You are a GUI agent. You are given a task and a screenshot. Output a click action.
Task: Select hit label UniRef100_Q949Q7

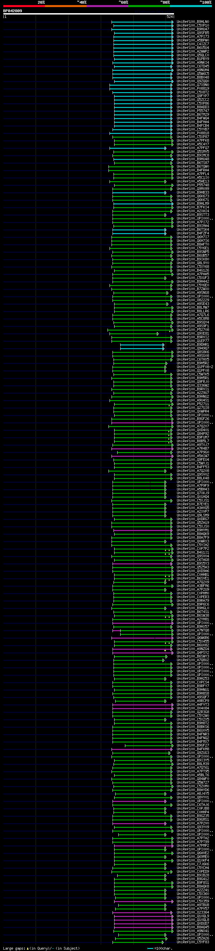point(193,348)
